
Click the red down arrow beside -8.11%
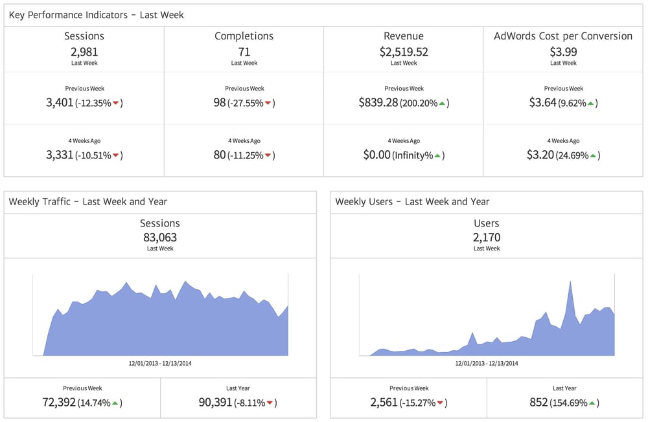(x=270, y=403)
